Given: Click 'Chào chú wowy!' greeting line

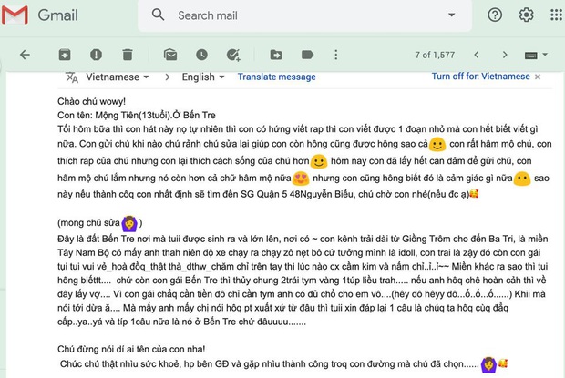Looking at the screenshot, I should 91,101.
